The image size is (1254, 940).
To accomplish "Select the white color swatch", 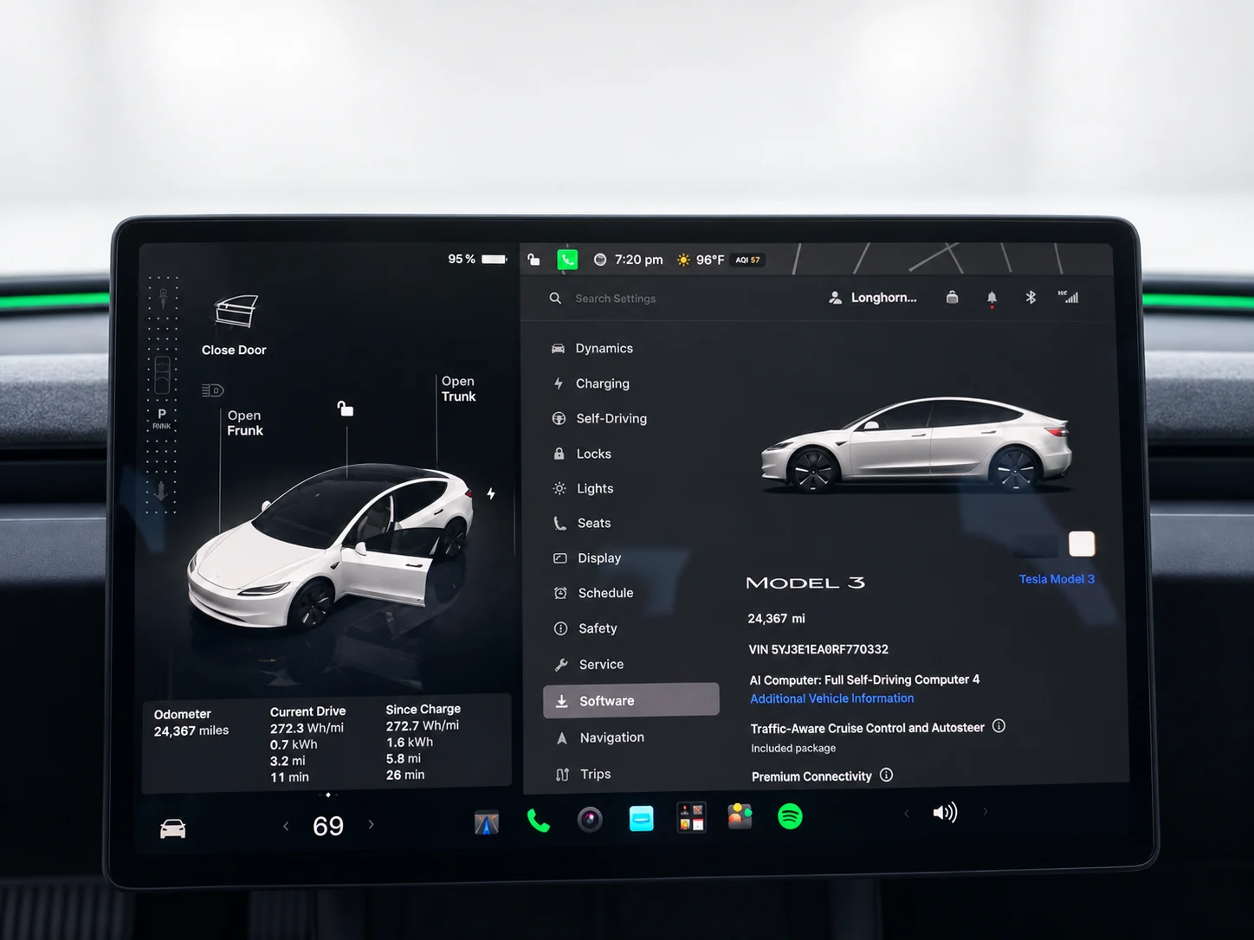I will click(1082, 544).
